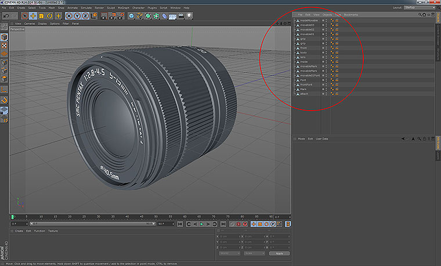Toggle visibility dots of front object

point(326,48)
